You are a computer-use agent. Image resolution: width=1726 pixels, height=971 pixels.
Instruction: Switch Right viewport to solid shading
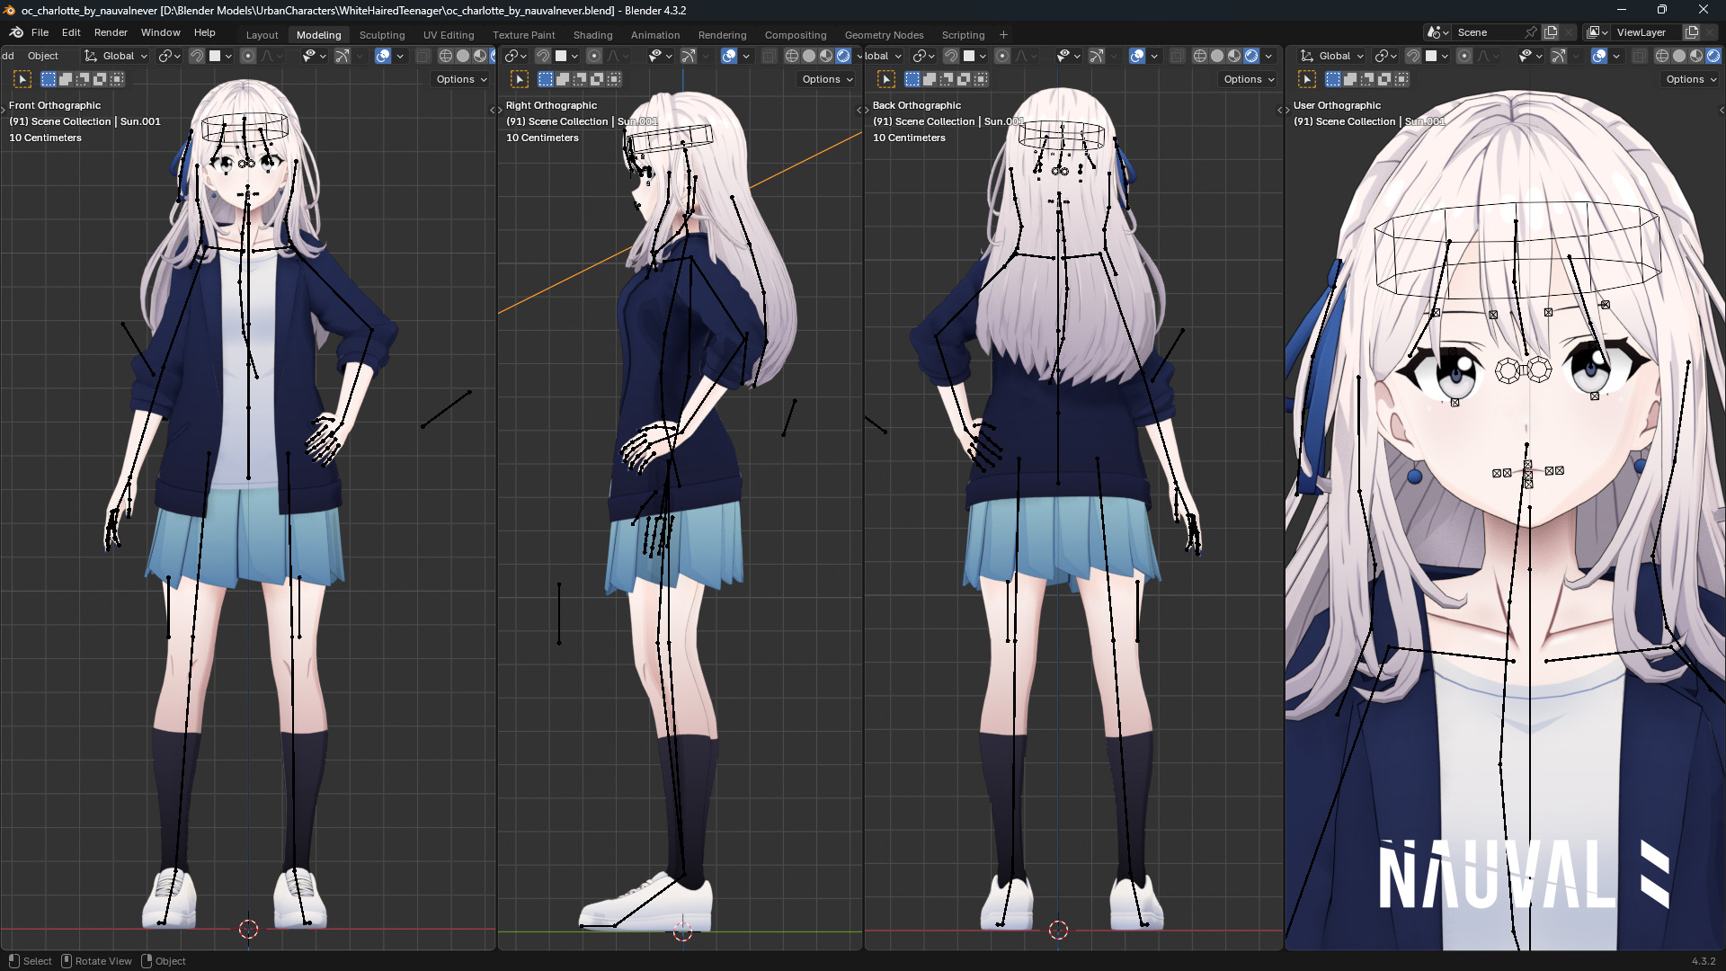tap(809, 56)
